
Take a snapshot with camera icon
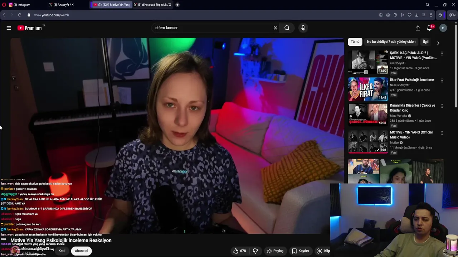(388, 15)
